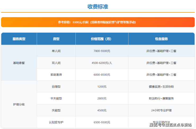
Task: Select the 半失能型 care level cell
Action: 56,98
